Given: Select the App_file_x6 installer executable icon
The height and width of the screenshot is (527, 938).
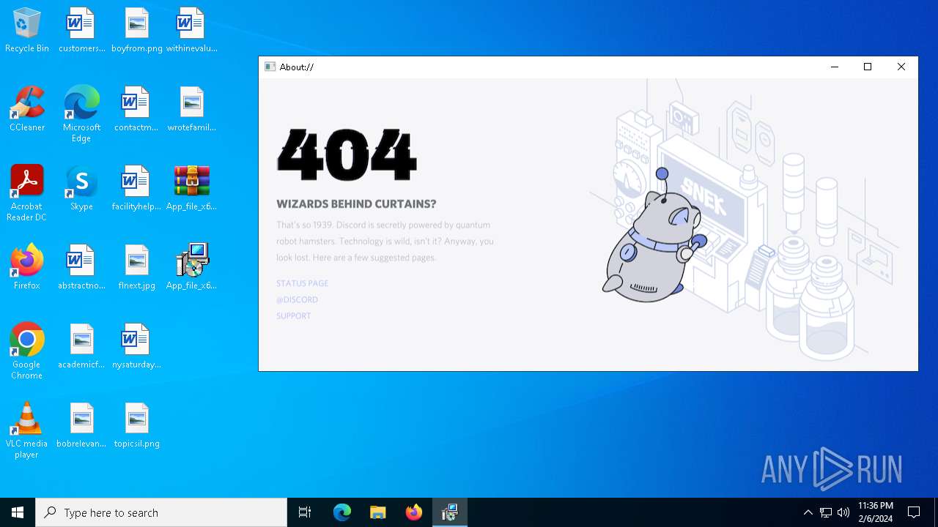Looking at the screenshot, I should coord(191,267).
